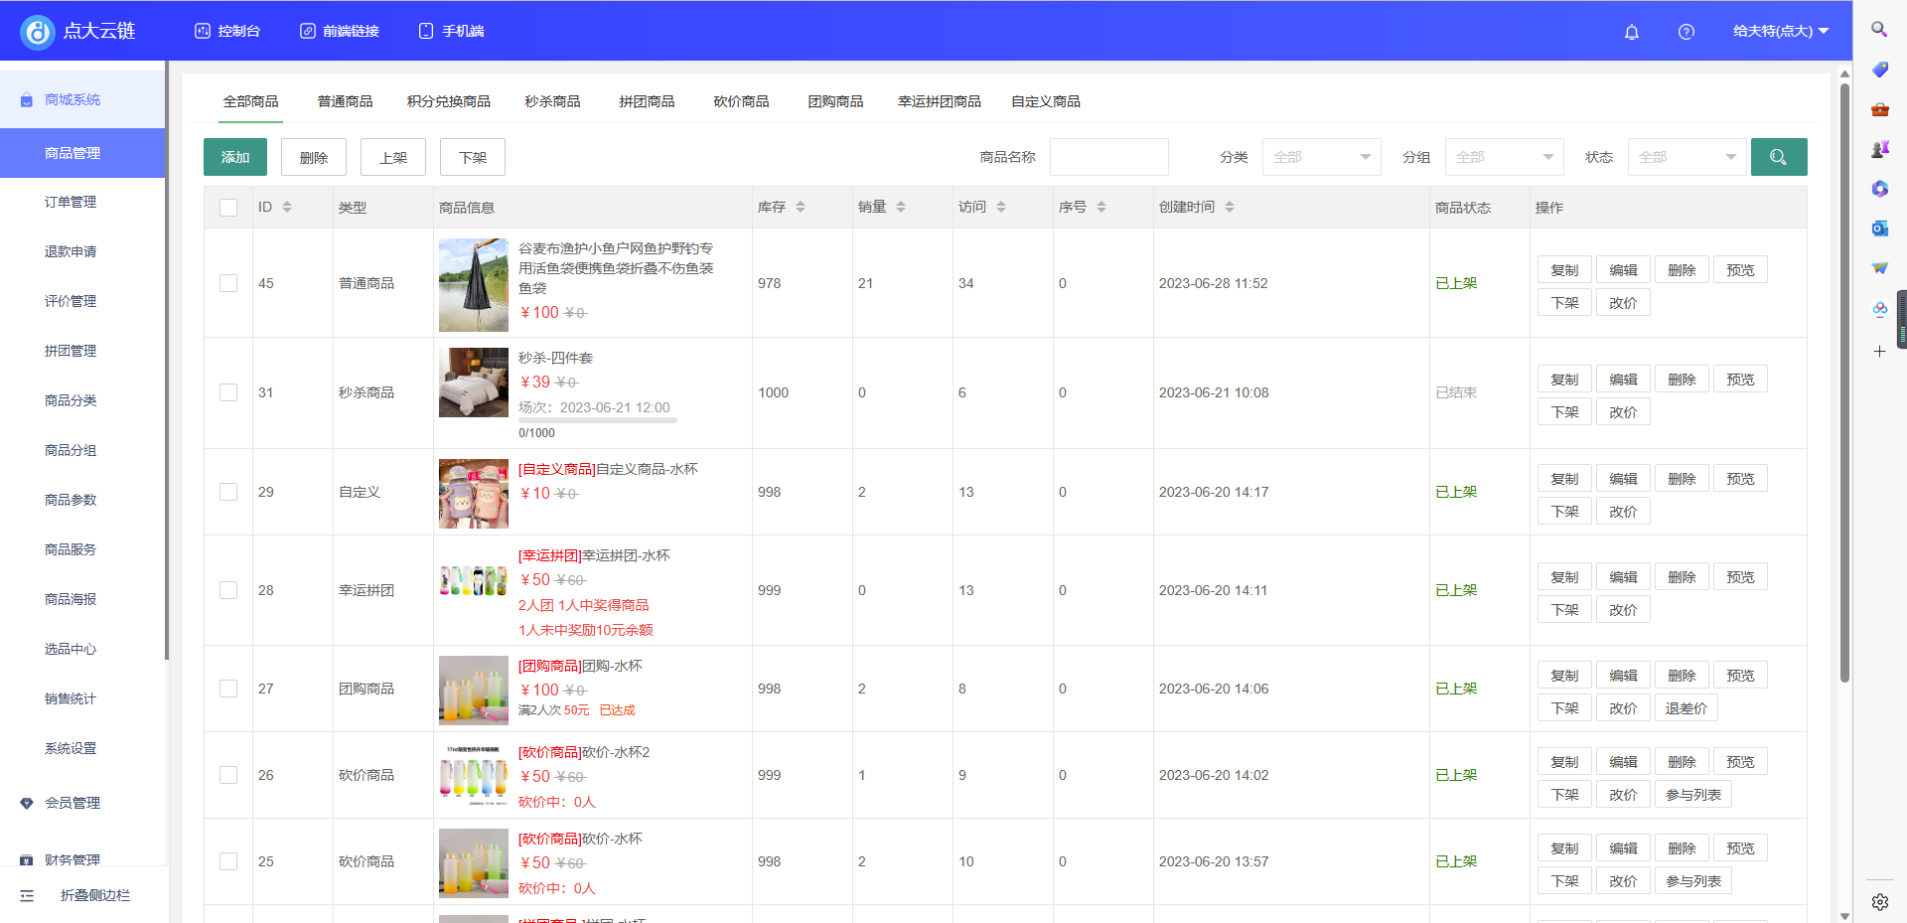Image resolution: width=1907 pixels, height=923 pixels.
Task: Check the checkbox for product ID 45
Action: click(227, 283)
